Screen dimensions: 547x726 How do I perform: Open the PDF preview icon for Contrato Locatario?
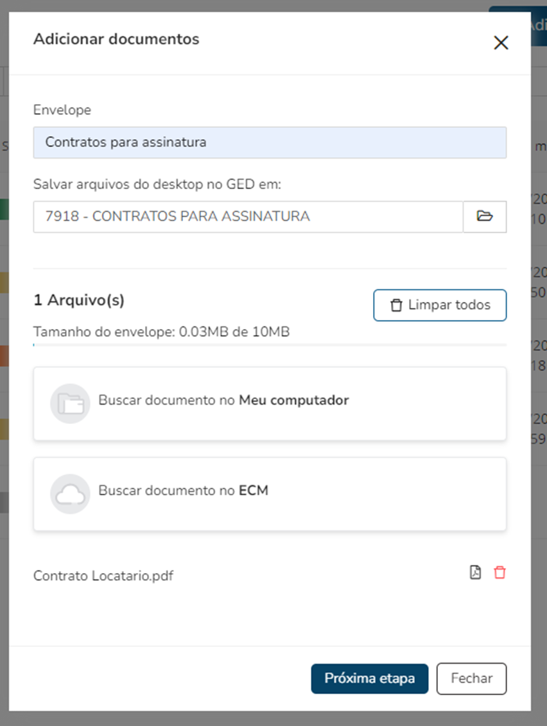click(475, 572)
